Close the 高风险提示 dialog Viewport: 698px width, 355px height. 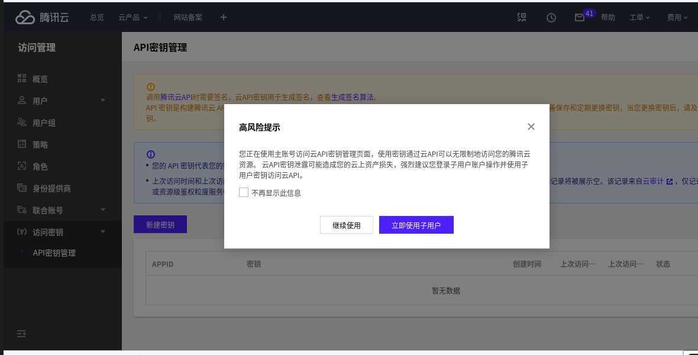(531, 127)
